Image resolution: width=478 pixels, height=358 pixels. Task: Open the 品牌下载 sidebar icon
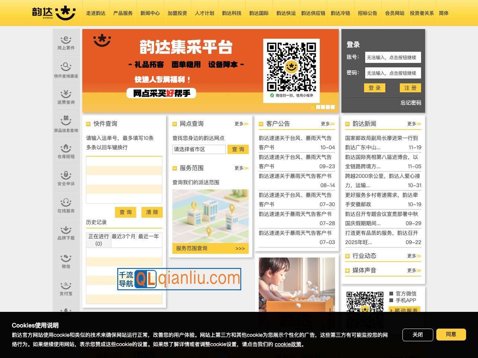pos(66,233)
